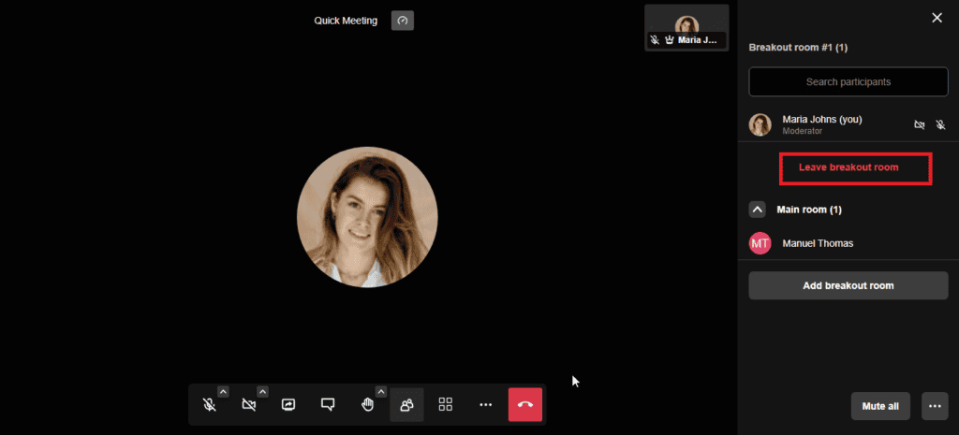The image size is (959, 435).
Task: Click Breakout room #1 (1) heading
Action: (x=798, y=48)
